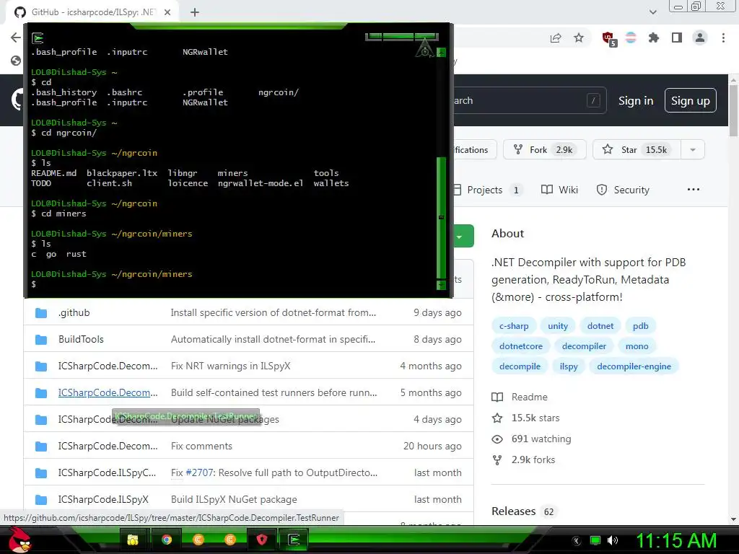Open the ICSharpCode.ILSpyX folder
Viewport: 739px width, 554px height.
pos(103,499)
